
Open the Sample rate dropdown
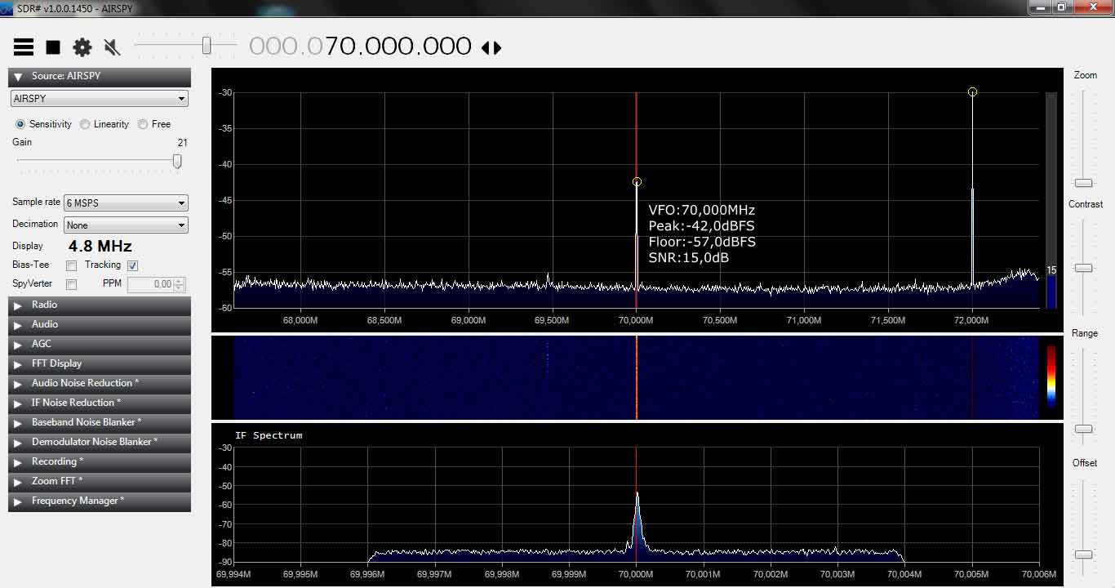coord(127,203)
